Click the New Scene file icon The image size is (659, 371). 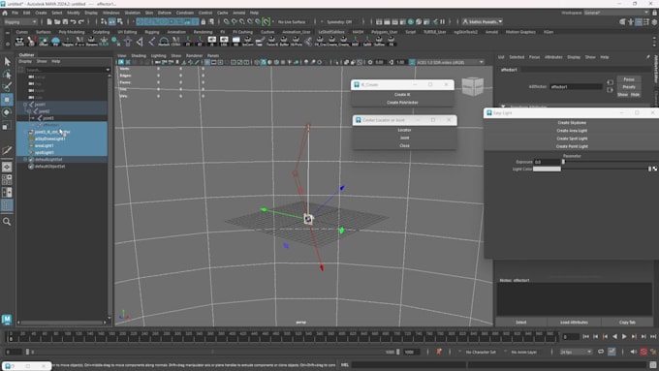(x=49, y=22)
